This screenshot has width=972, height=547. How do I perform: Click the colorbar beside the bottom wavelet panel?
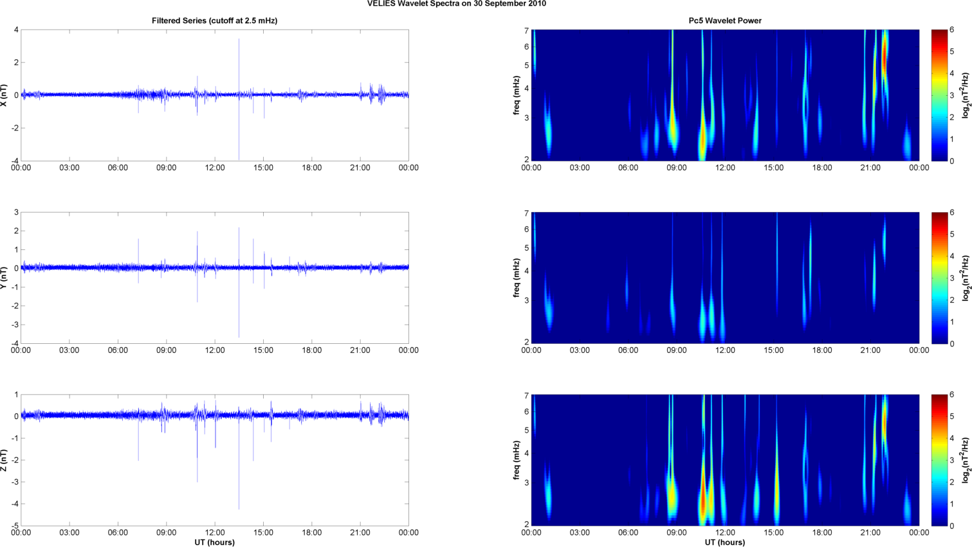(x=939, y=460)
